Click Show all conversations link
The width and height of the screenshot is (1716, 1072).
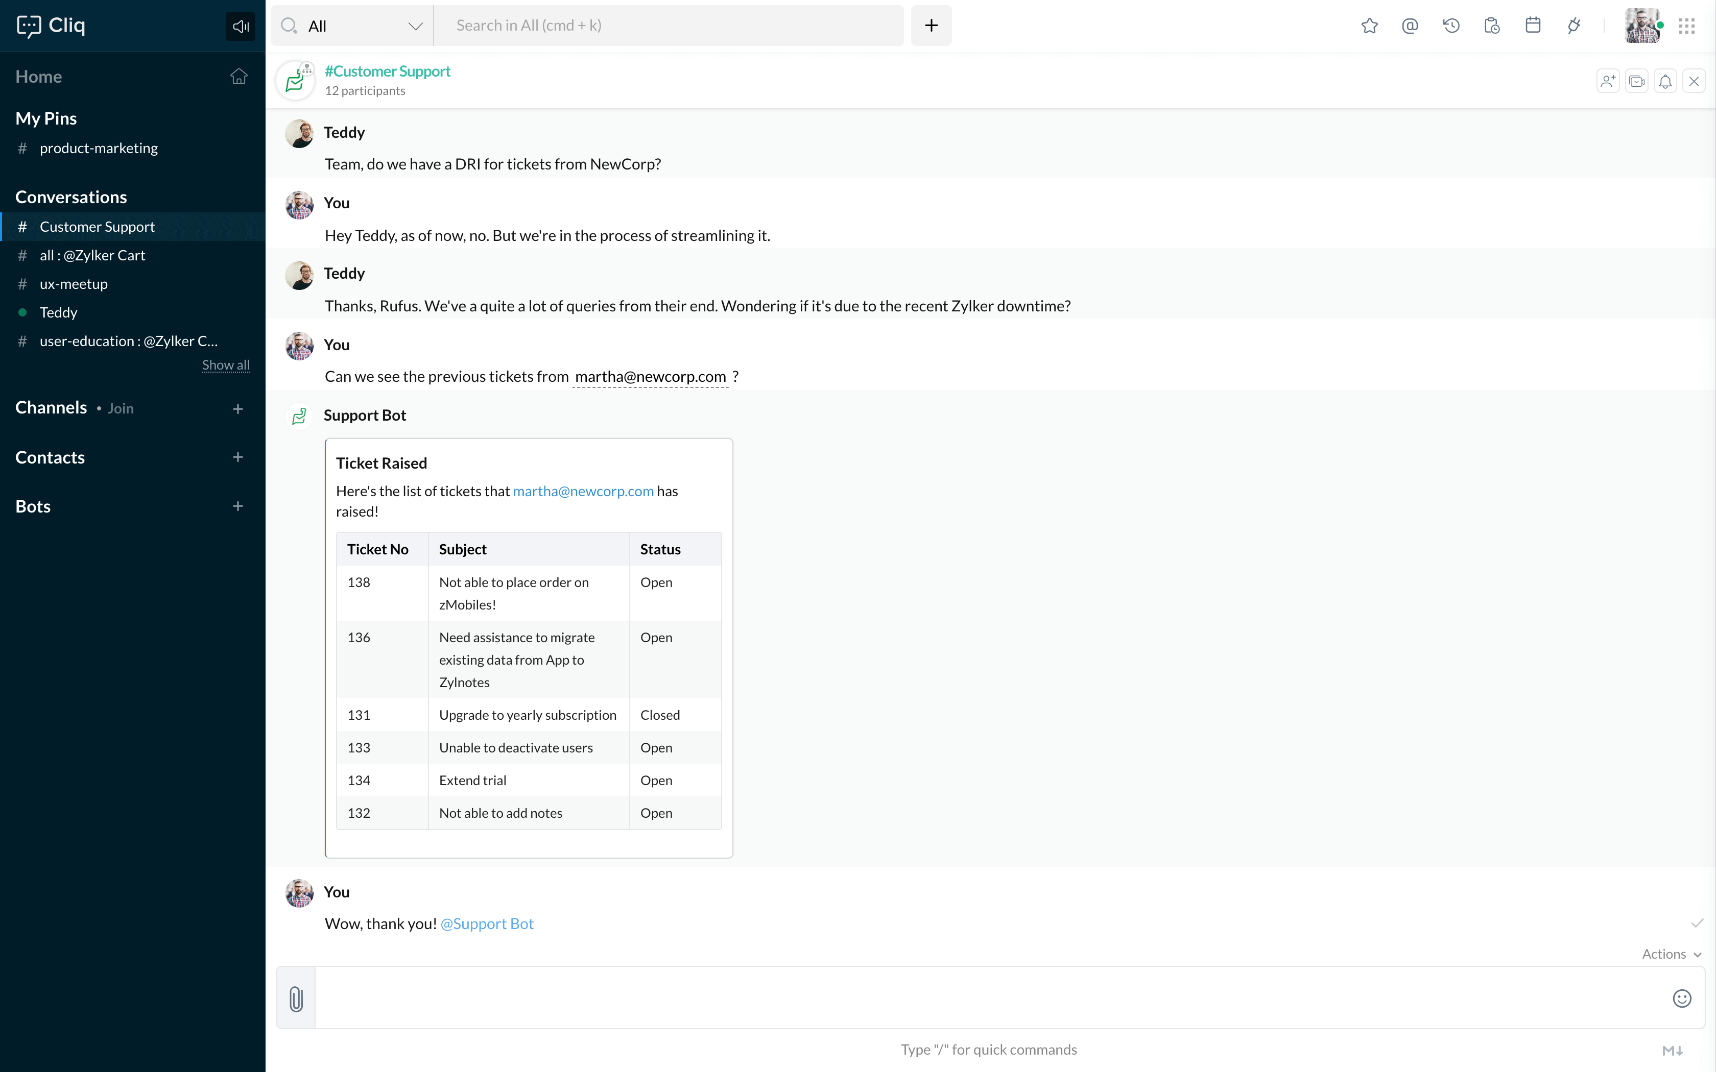click(x=226, y=365)
